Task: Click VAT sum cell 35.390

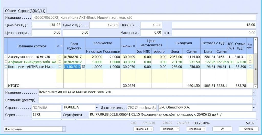Action: tap(240, 67)
